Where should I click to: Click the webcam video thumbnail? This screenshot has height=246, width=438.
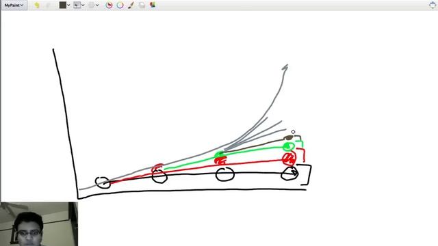(x=39, y=224)
